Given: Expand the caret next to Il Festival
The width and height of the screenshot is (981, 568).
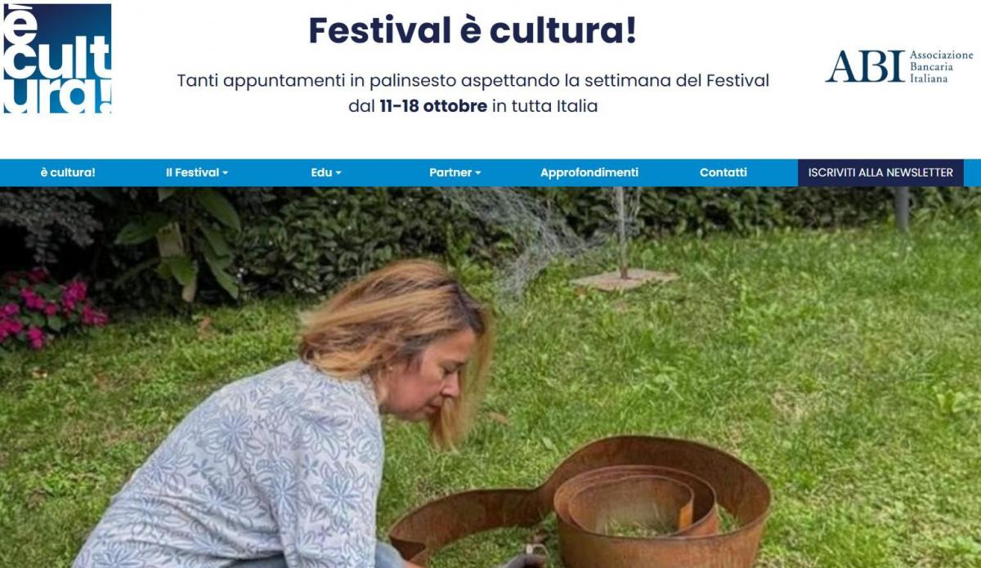Looking at the screenshot, I should click(x=226, y=173).
